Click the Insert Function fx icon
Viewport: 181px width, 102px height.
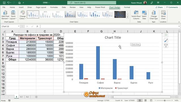[x=37, y=26]
